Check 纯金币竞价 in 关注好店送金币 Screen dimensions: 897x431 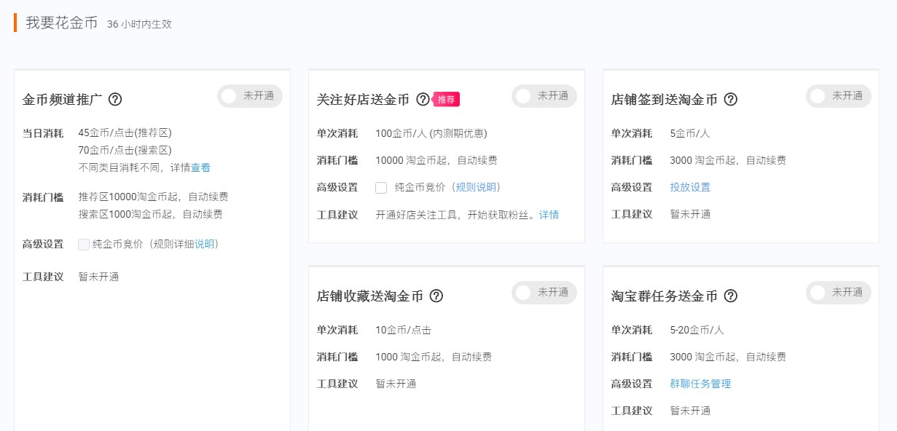(382, 187)
